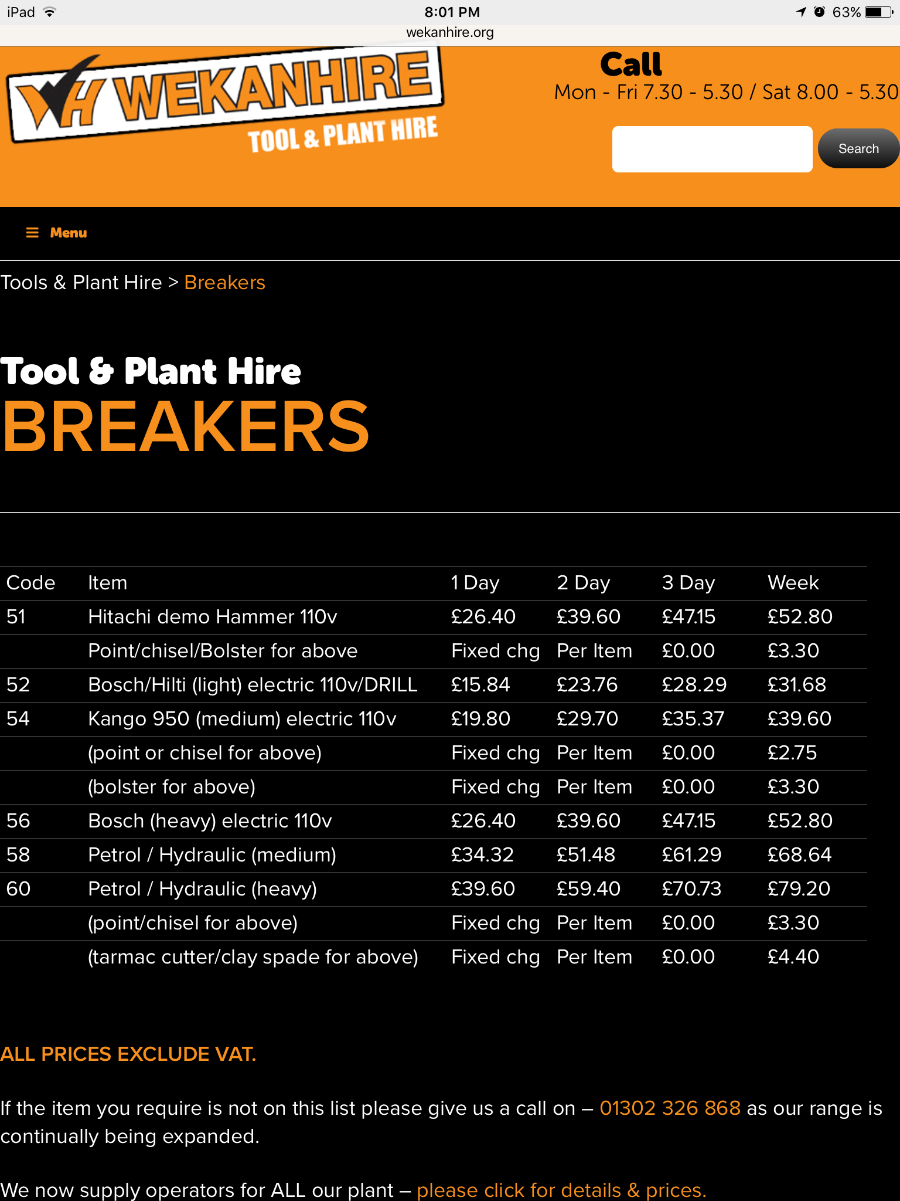Tap the location arrow status icon
The image size is (900, 1201).
coord(801,12)
